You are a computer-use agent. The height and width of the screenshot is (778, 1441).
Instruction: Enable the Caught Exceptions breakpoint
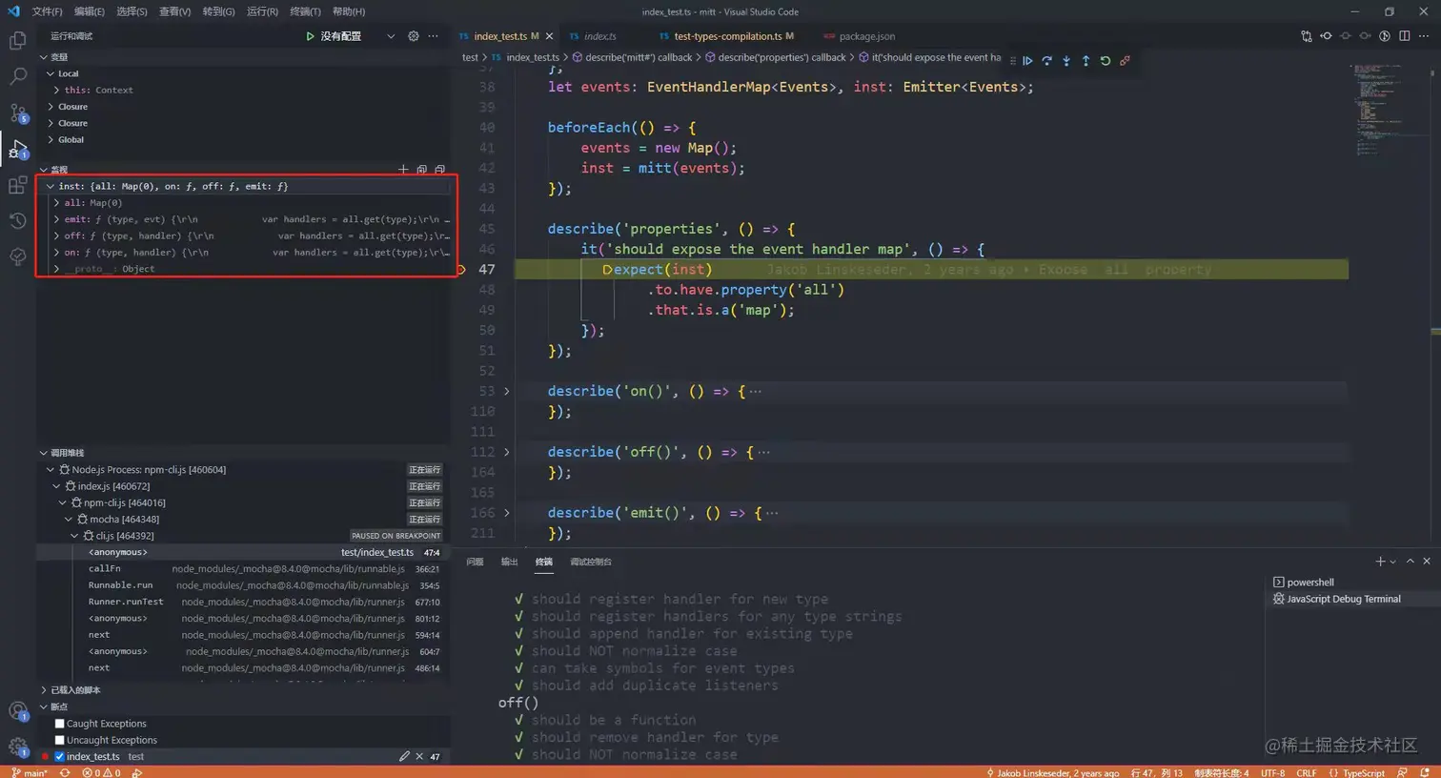[59, 724]
